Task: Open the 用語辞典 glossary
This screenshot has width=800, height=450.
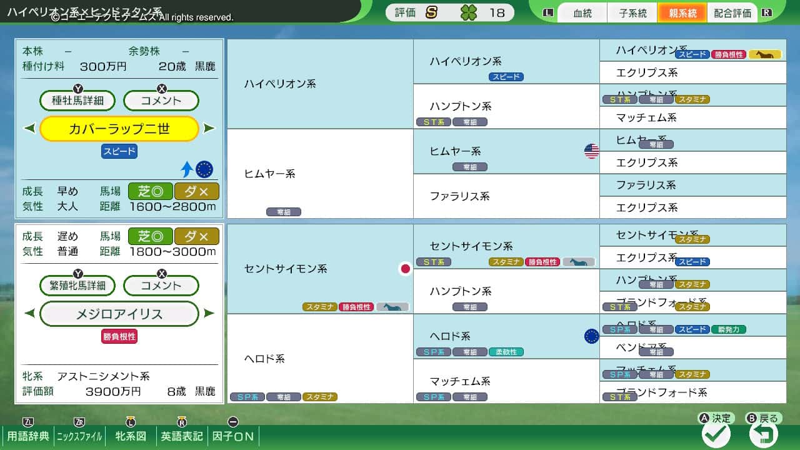Action: (x=28, y=436)
